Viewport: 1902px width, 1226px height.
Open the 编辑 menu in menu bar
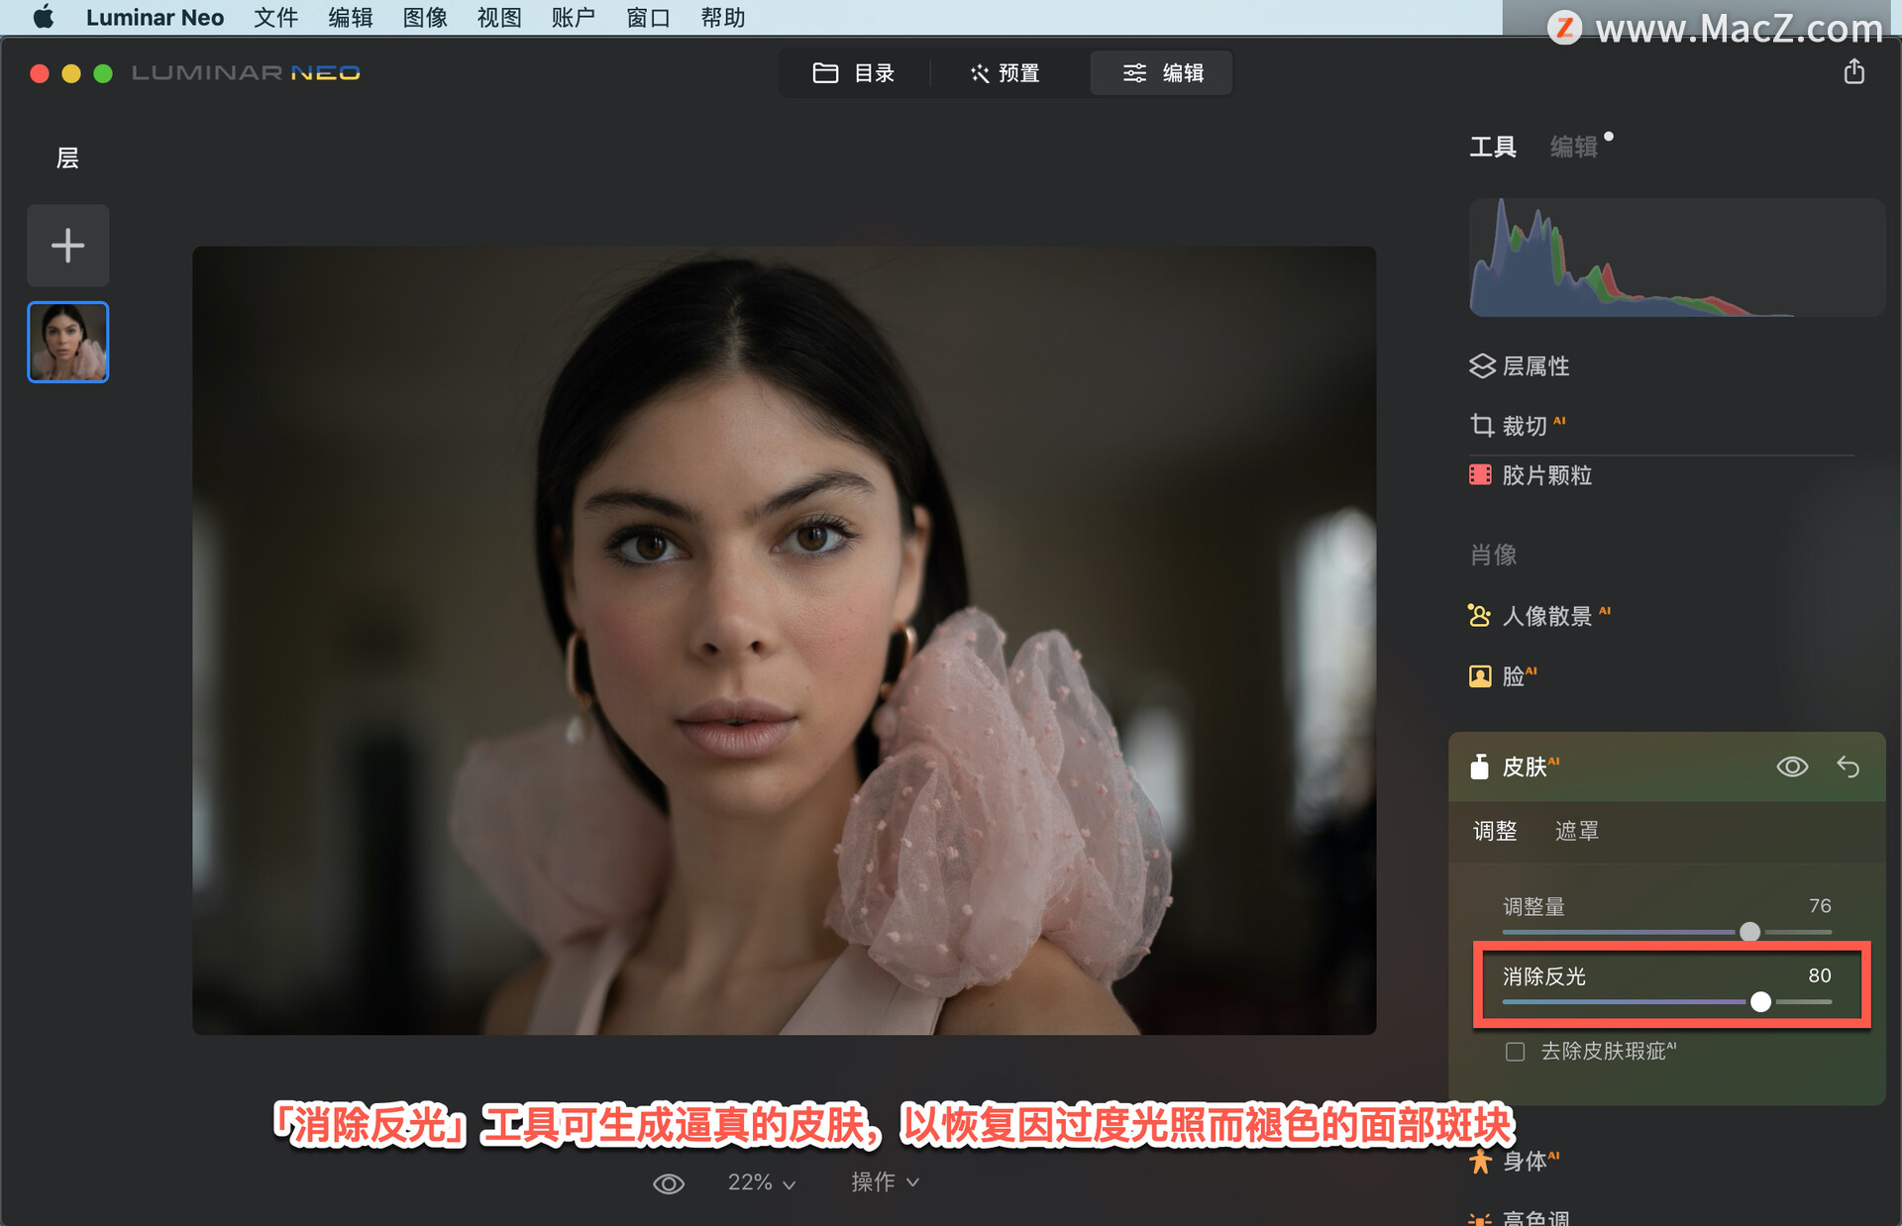pos(350,17)
